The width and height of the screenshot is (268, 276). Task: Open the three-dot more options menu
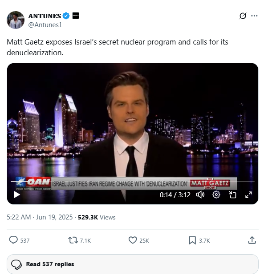[x=254, y=16]
